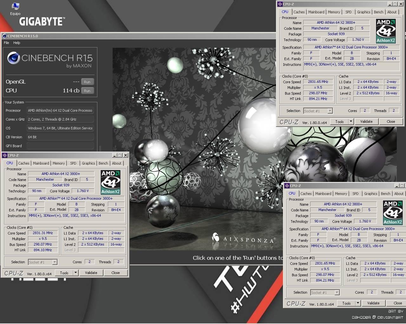Click HT Link 894.10 MHz value
This screenshot has width=406, height=324.
coord(43,250)
